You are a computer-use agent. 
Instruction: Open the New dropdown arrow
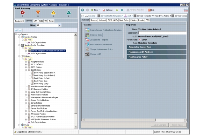tap(99, 10)
